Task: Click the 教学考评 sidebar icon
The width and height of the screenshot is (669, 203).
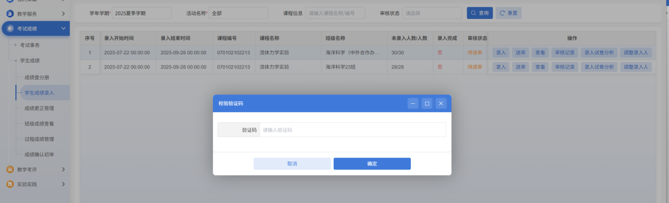Action: coord(10,169)
